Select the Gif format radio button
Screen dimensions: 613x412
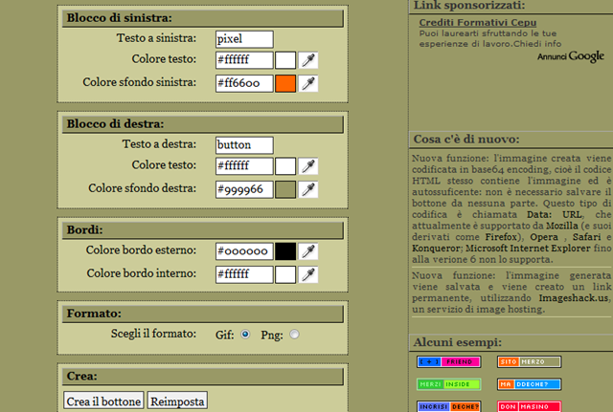245,335
